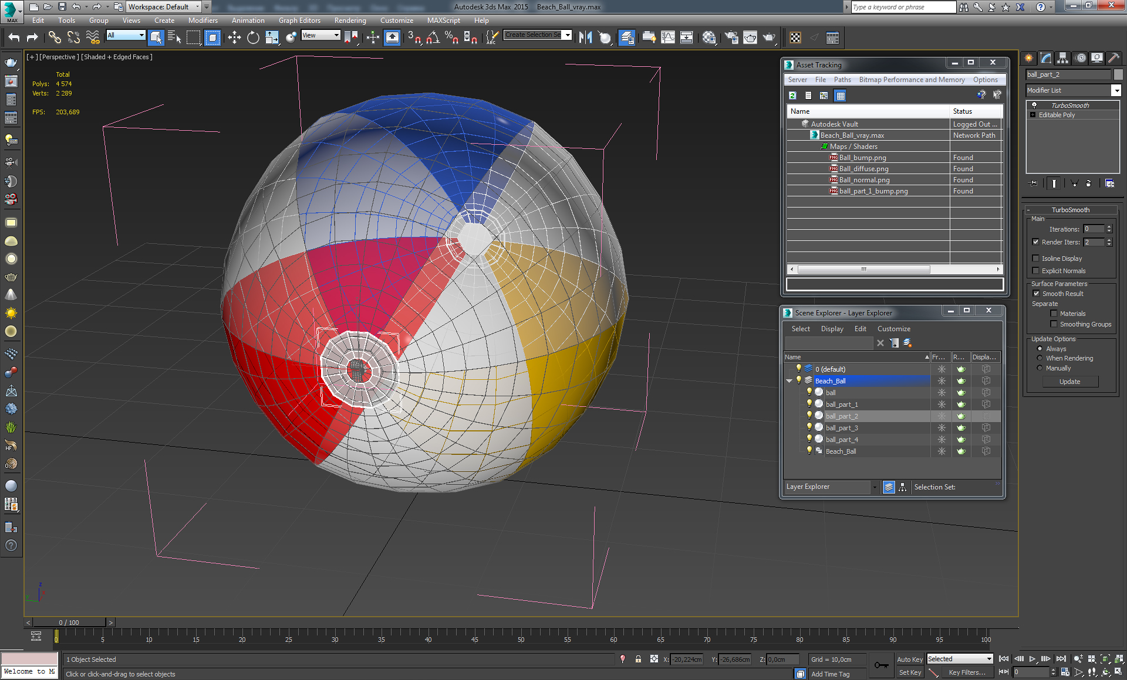Switch to the Display tab in Scene Explorer

point(831,328)
